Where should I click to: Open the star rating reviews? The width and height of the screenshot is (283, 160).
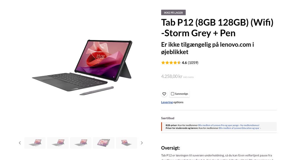tap(171, 63)
